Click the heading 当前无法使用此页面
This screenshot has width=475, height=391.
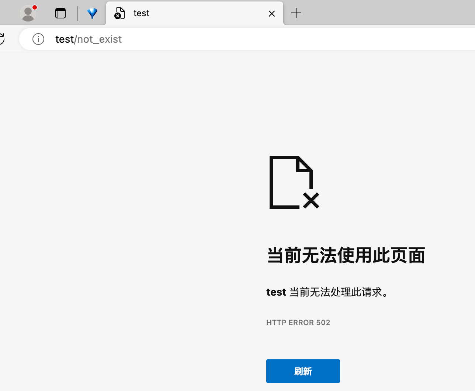point(346,256)
